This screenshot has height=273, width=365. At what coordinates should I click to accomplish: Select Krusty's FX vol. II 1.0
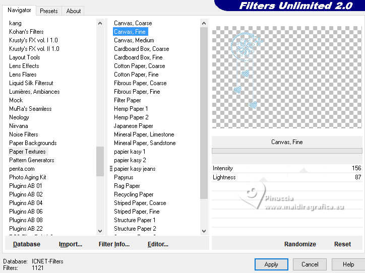tap(34, 49)
